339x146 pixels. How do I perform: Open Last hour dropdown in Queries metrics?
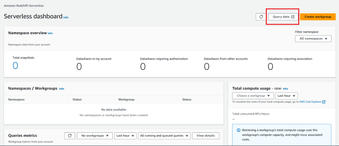point(125,136)
